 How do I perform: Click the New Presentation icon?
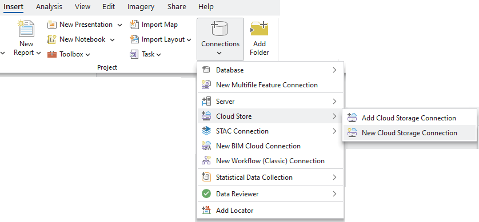pyautogui.click(x=52, y=25)
